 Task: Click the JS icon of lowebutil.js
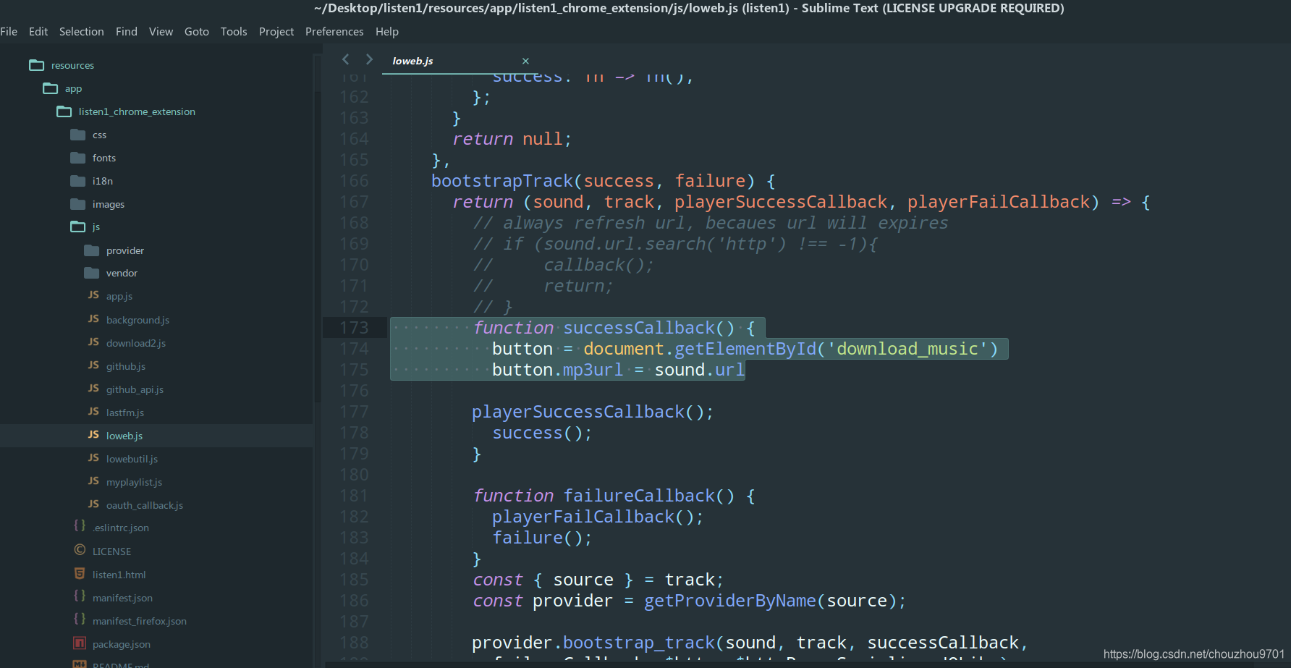(x=93, y=458)
